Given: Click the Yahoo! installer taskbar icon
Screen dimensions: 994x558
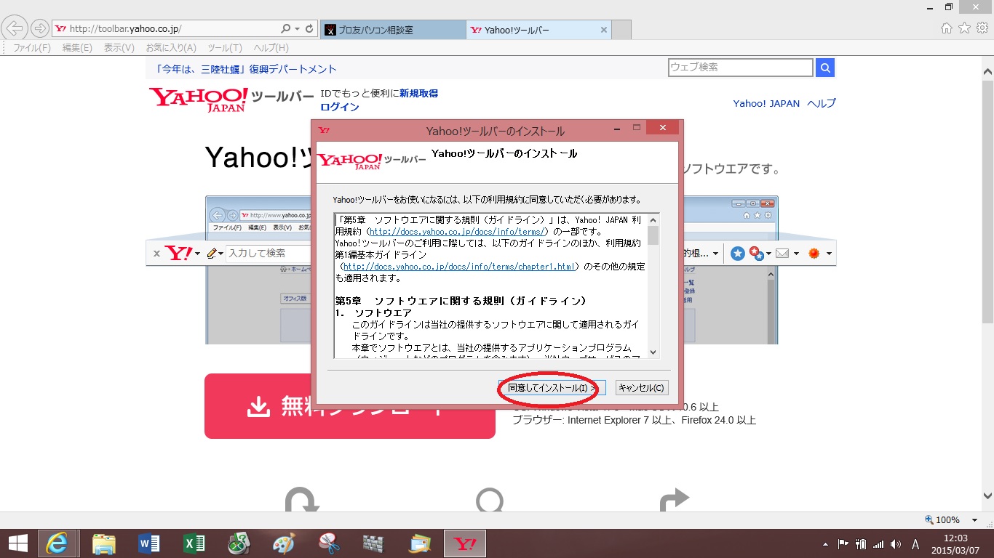Looking at the screenshot, I should (x=465, y=543).
